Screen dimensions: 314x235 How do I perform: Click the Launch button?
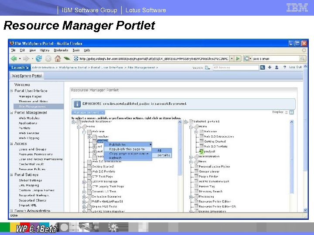click(x=20, y=67)
